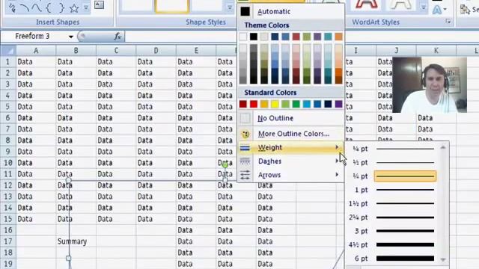Select the 6 pt line weight
The height and width of the screenshot is (269, 479).
click(x=393, y=259)
